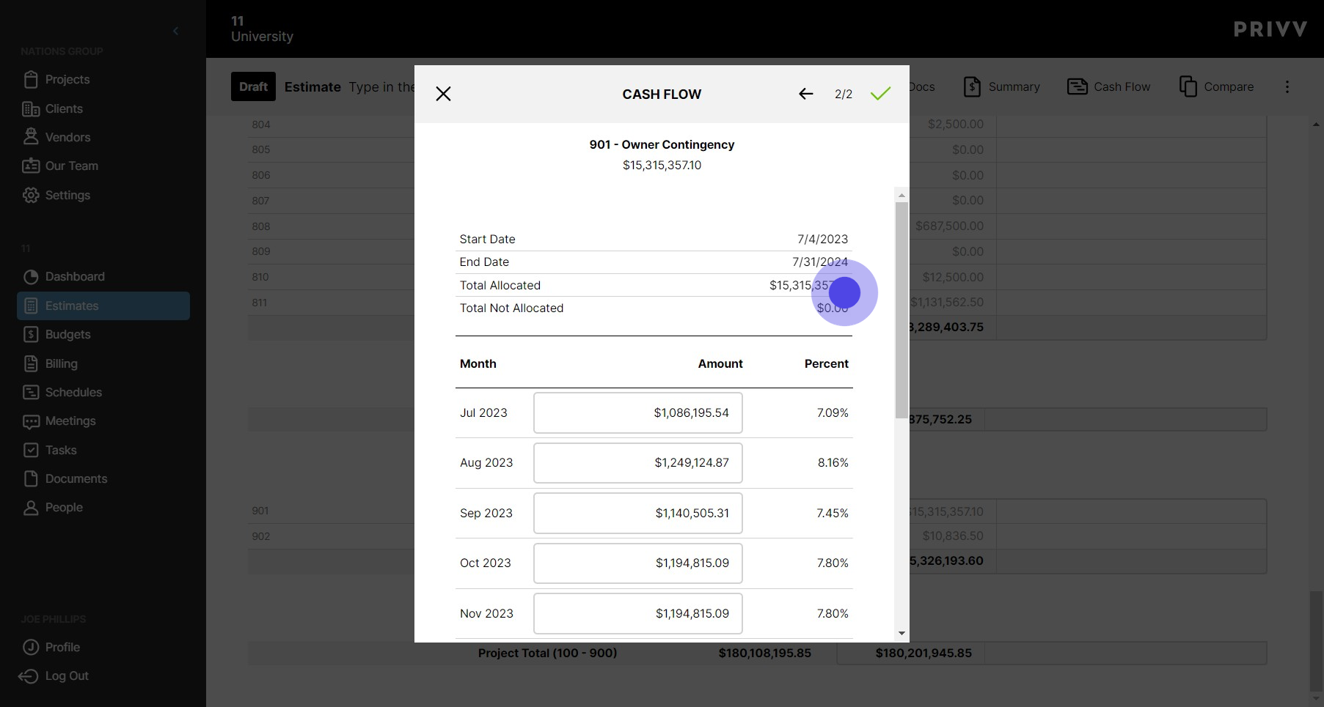Close the Cash Flow dialog with X
The image size is (1324, 707).
[x=443, y=94]
